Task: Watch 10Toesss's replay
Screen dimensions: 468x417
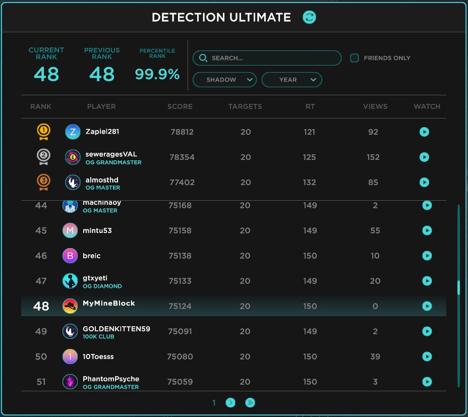Action: (x=427, y=356)
